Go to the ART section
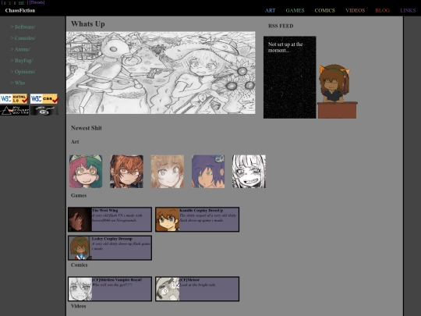This screenshot has height=316, width=421. pyautogui.click(x=270, y=10)
